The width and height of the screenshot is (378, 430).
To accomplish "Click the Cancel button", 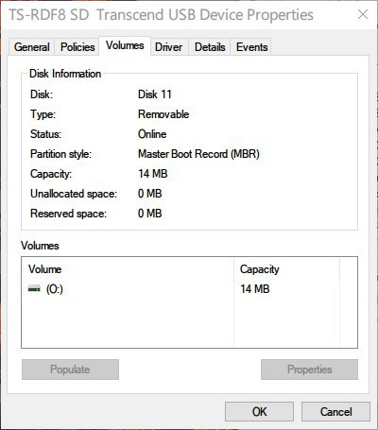I will pos(335,411).
